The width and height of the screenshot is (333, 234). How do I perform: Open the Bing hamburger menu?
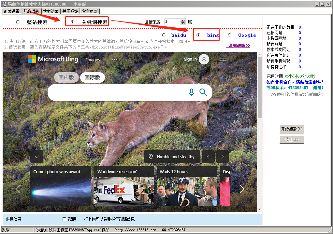click(223, 59)
